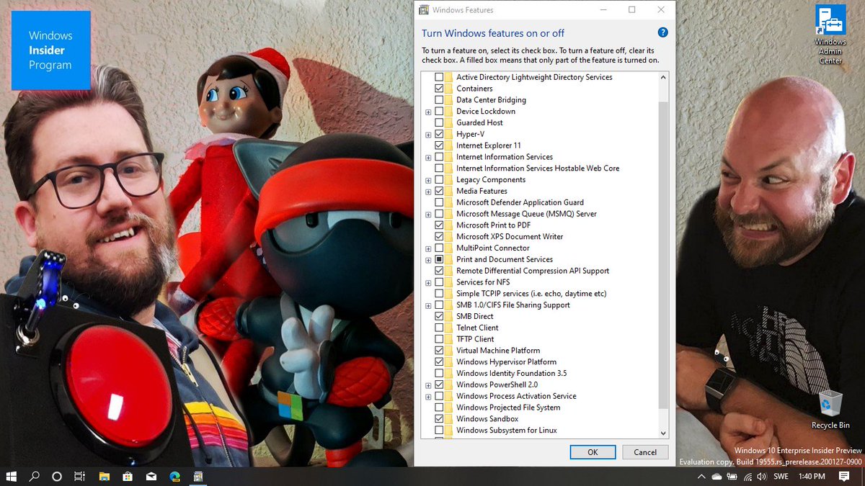Open OneDrive cloud tray icon
The height and width of the screenshot is (486, 865).
[717, 477]
